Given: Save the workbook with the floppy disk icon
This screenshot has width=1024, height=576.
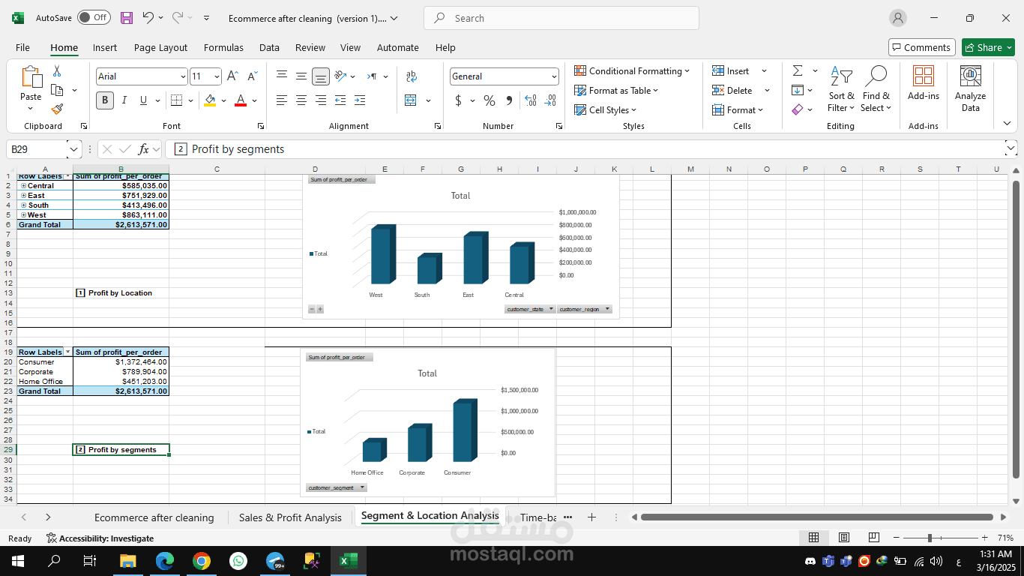Looking at the screenshot, I should [127, 18].
